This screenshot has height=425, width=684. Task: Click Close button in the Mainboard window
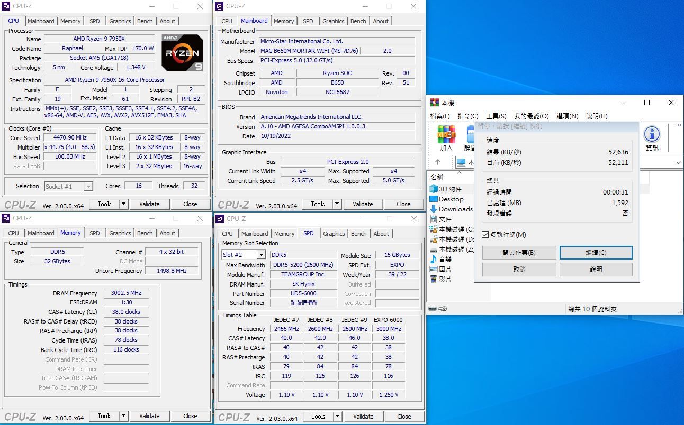(x=403, y=204)
